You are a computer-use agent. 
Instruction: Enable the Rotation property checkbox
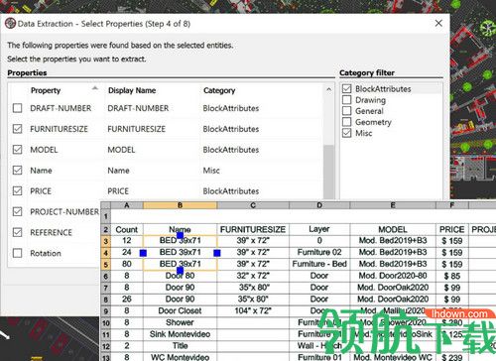[17, 253]
